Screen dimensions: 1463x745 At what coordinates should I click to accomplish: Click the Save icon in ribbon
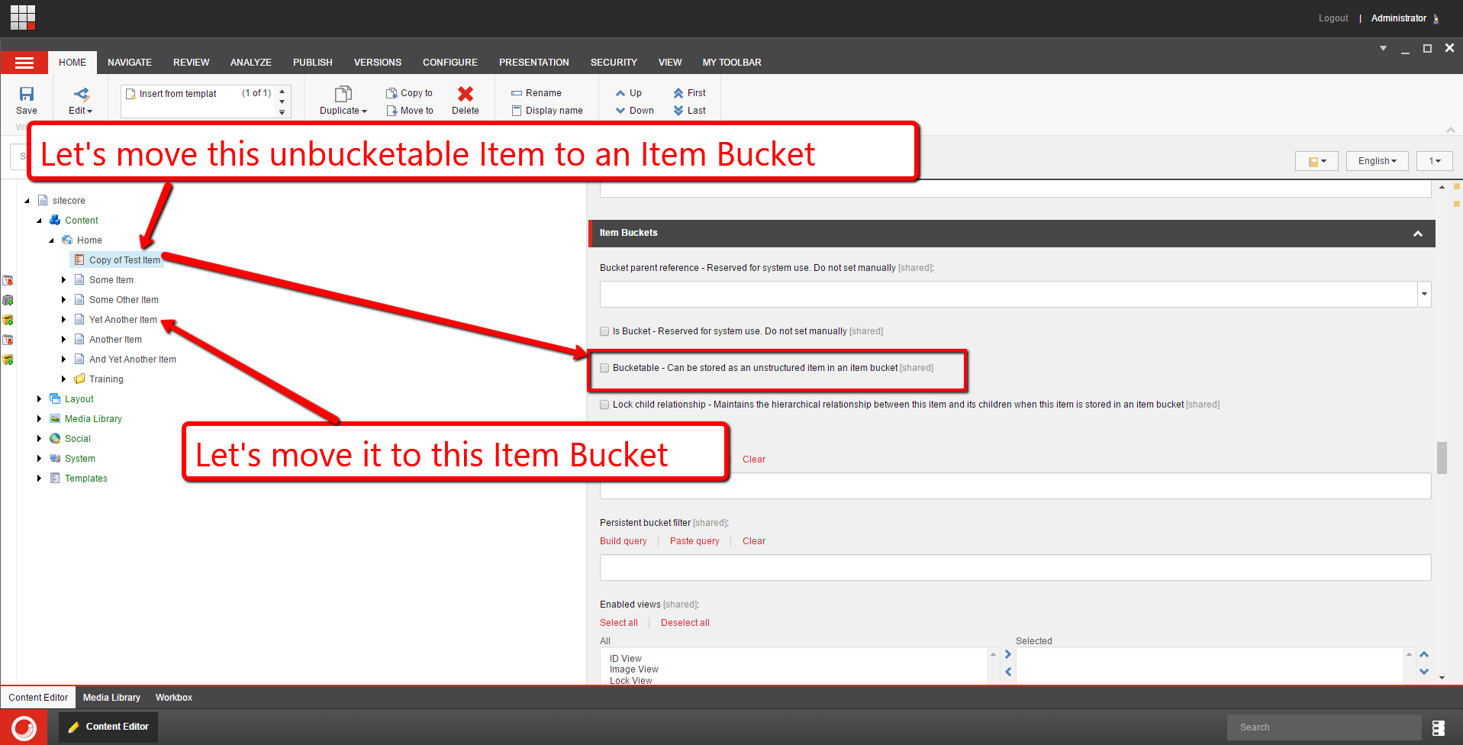tap(27, 95)
